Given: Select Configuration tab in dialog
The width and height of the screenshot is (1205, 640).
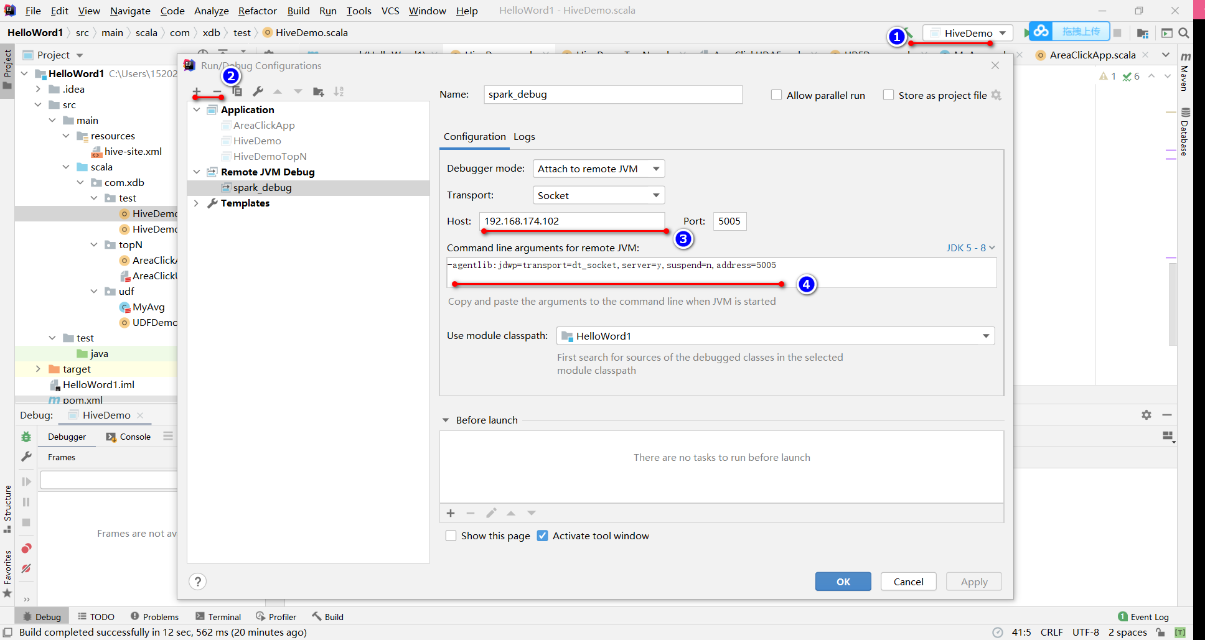Looking at the screenshot, I should 474,137.
